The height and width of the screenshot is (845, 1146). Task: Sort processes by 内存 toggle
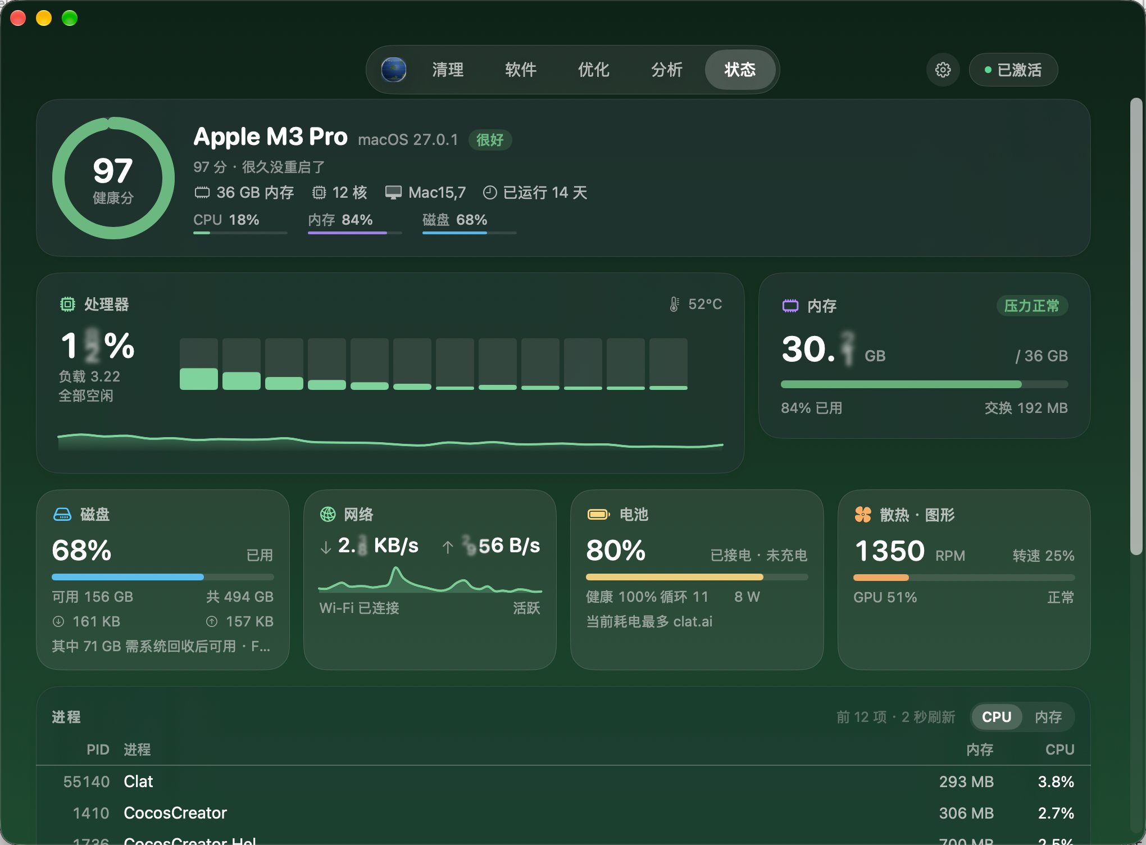click(x=1048, y=717)
